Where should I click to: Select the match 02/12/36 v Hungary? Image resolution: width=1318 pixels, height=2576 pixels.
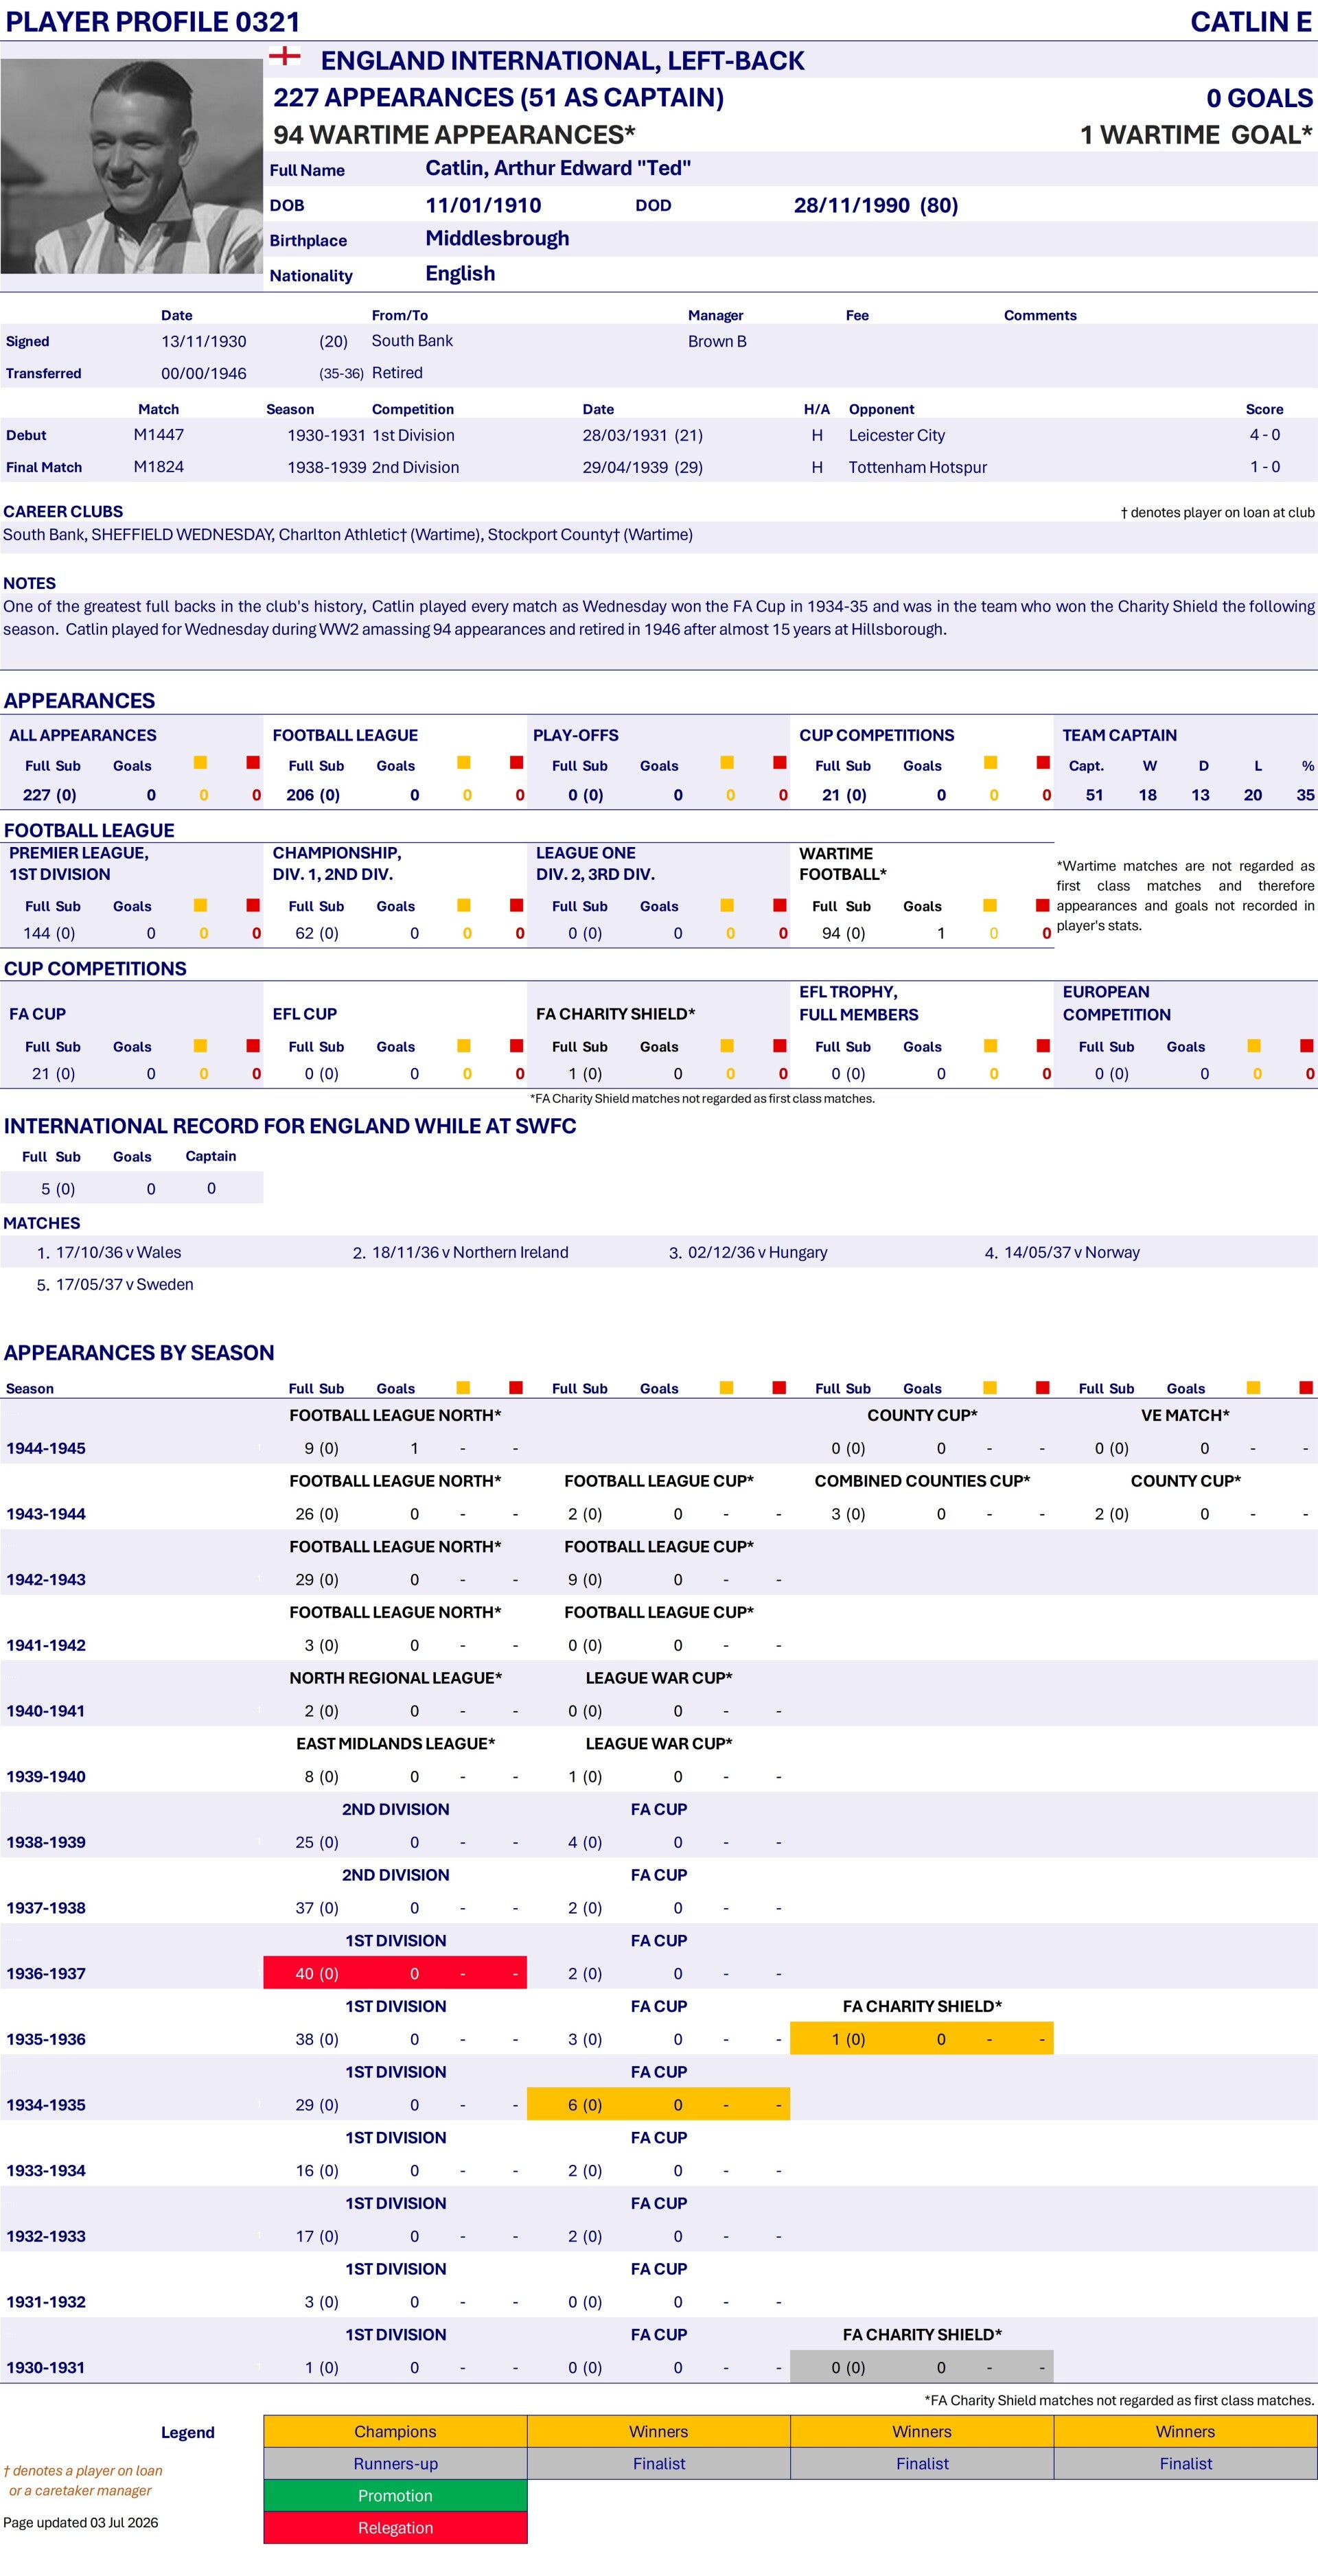click(x=757, y=1252)
